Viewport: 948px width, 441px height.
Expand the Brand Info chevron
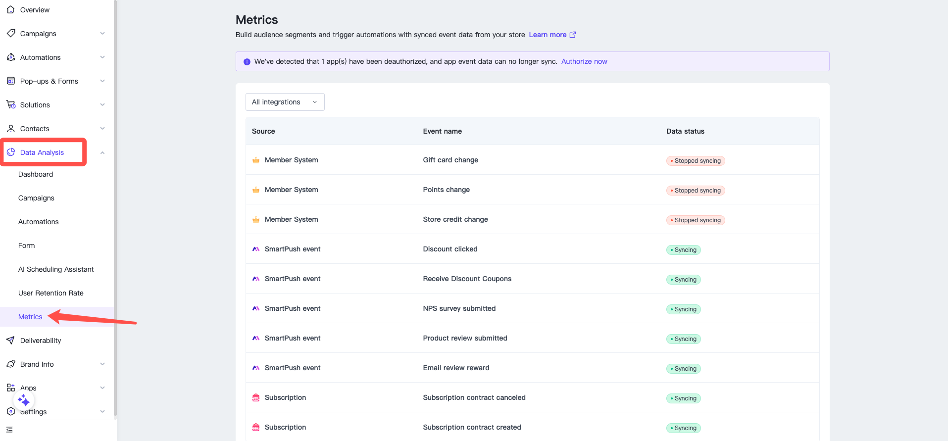click(x=102, y=364)
